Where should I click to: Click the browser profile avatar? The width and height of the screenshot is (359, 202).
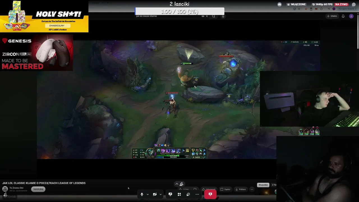pos(334,9)
